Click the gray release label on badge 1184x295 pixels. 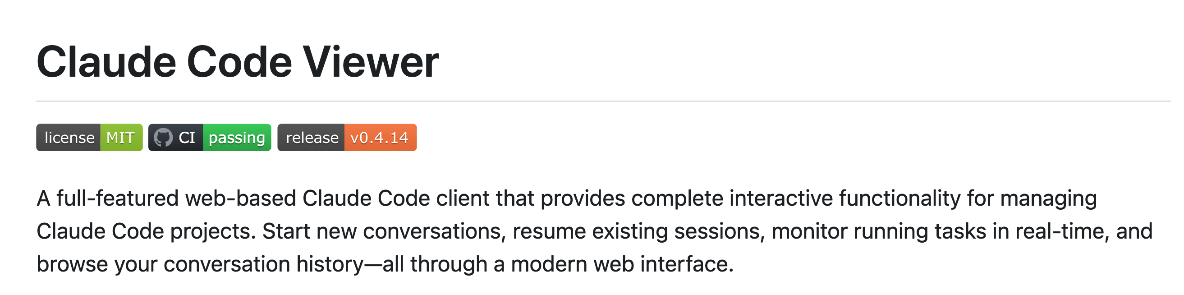tap(312, 138)
